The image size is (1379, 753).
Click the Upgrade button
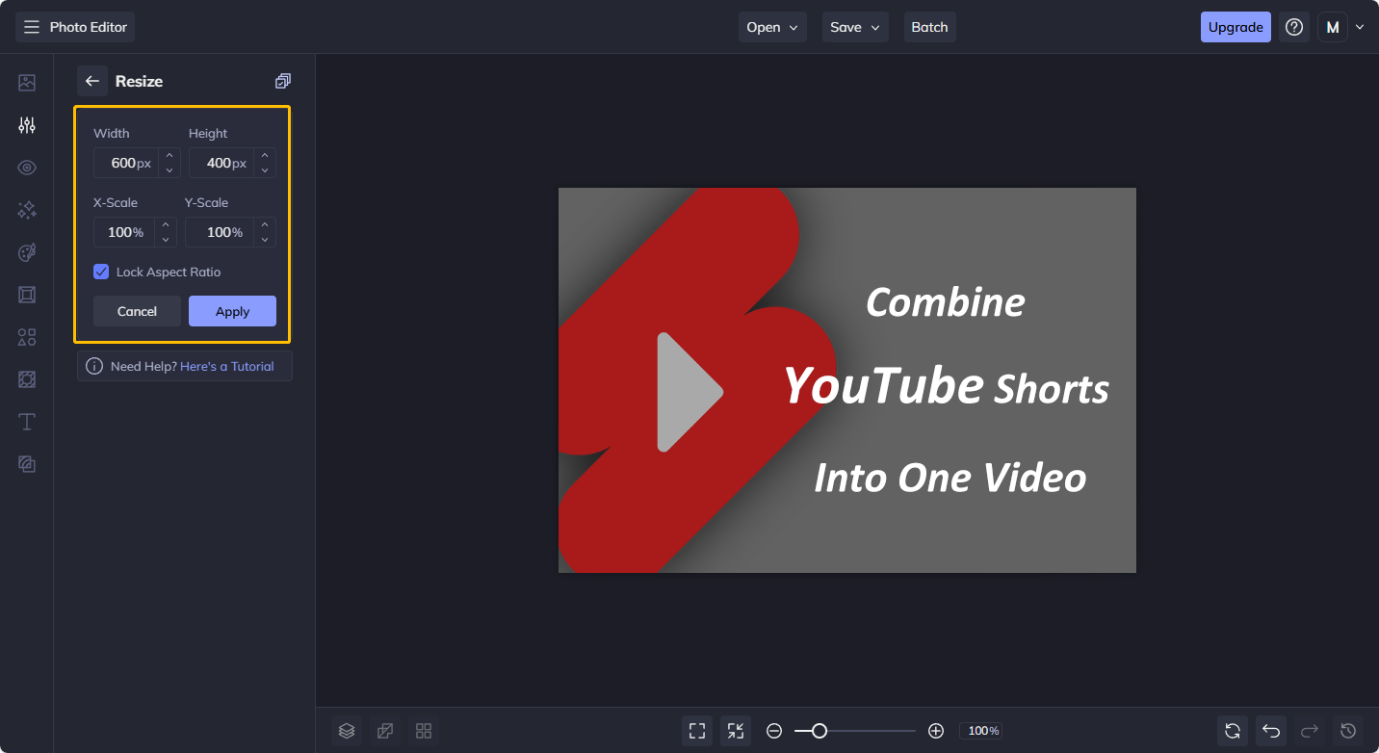[x=1236, y=27]
